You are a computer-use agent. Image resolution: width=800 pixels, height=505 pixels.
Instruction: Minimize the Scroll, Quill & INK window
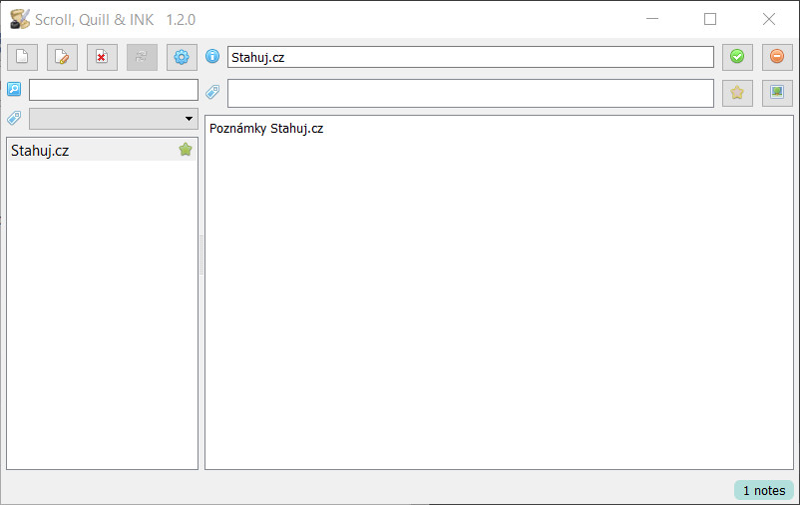652,19
